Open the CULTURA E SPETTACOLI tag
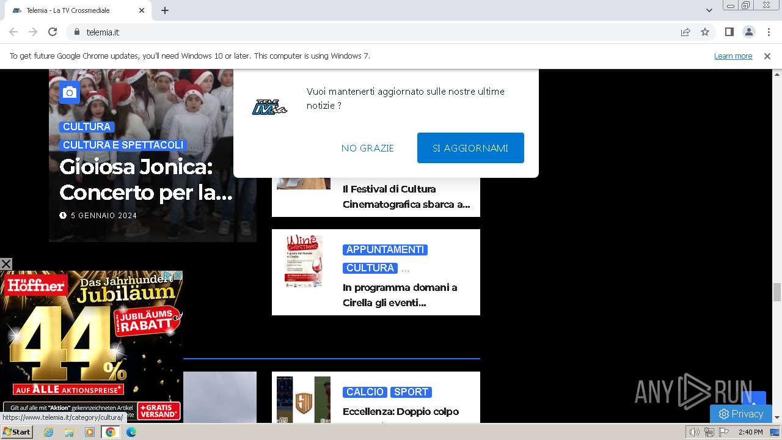Screen dimensions: 782x440 pos(123,145)
